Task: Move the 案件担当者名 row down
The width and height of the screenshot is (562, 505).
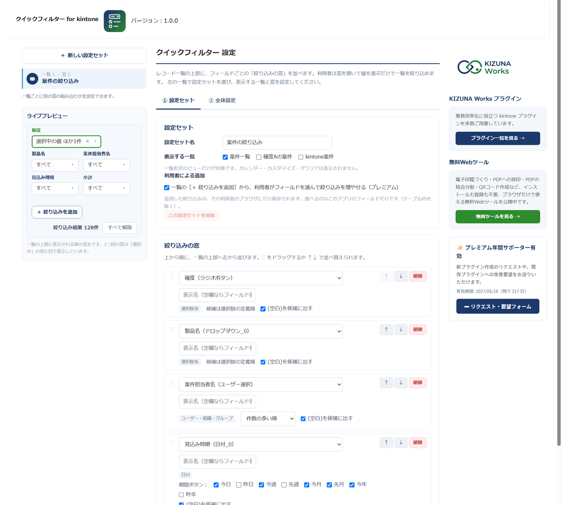Action: [401, 383]
